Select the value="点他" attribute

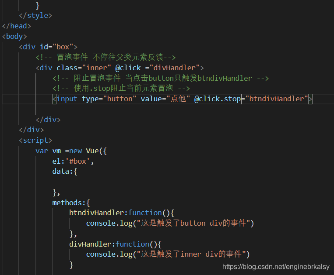[x=165, y=99]
